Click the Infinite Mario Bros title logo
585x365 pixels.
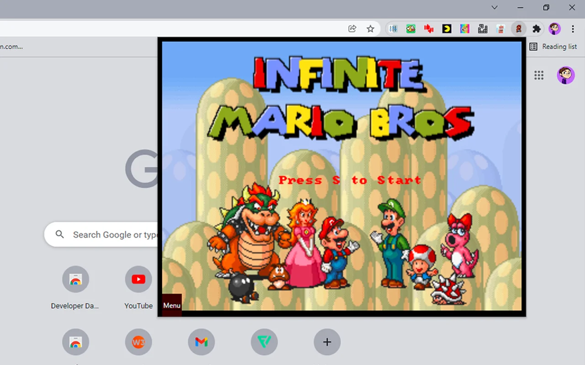tap(341, 97)
